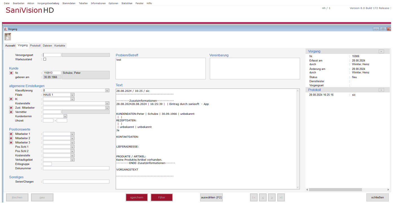Click the red lookup icon beside Mitarbeiter 2
Screen dimensions: 393x203
click(11, 138)
